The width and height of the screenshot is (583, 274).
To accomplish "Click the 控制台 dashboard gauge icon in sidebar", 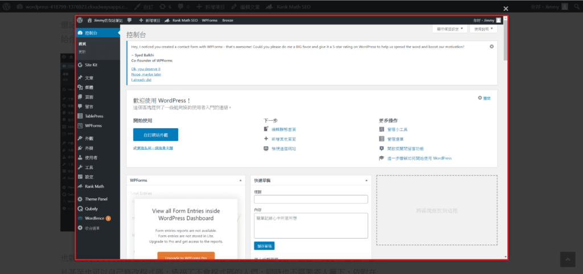I will 80,33.
